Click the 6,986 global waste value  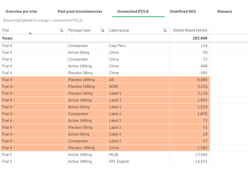tap(202, 80)
